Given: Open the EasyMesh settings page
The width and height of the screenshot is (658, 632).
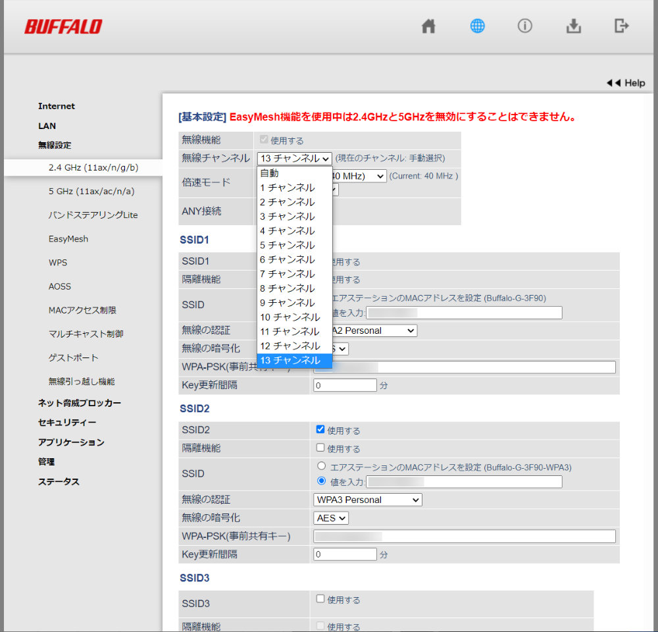Looking at the screenshot, I should (68, 239).
